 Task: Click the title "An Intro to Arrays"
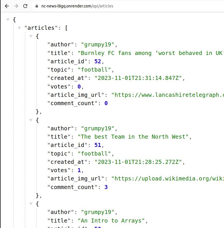tap(111, 221)
